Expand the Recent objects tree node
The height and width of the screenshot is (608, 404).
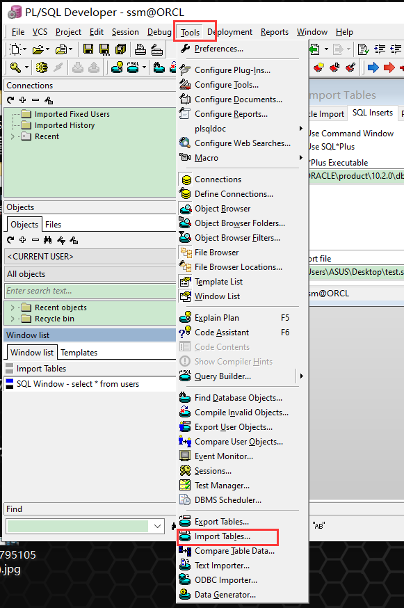(x=13, y=307)
